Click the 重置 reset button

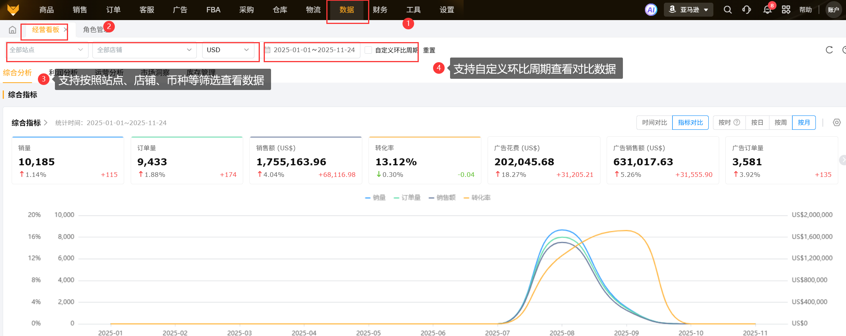429,50
